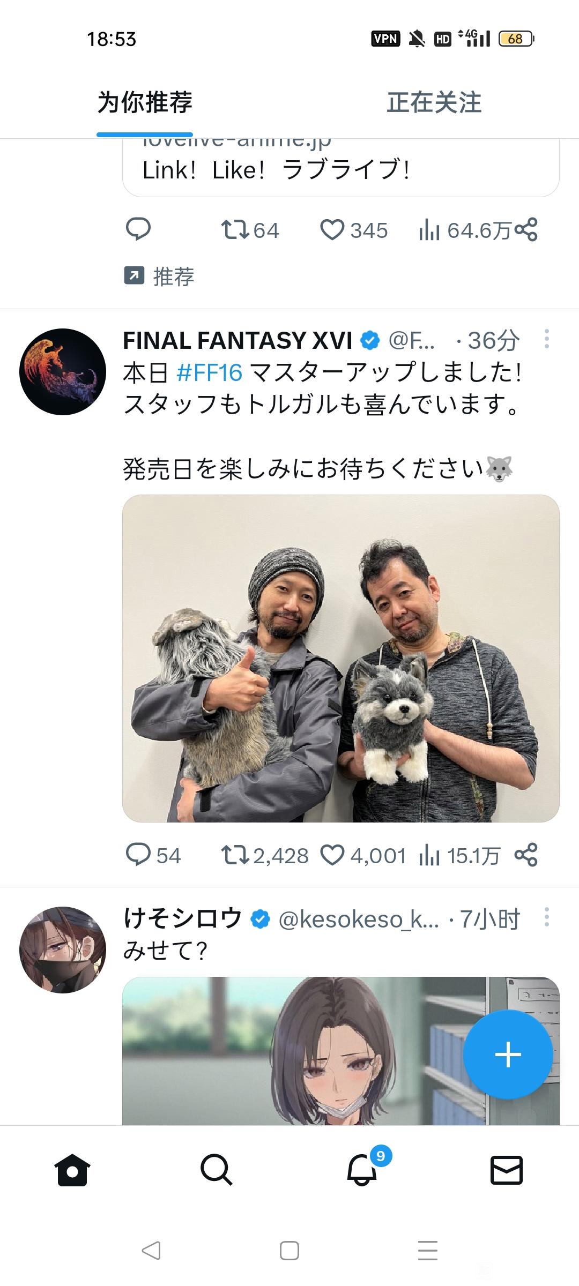Go to the home feed icon
The height and width of the screenshot is (1286, 579).
pos(72,1170)
